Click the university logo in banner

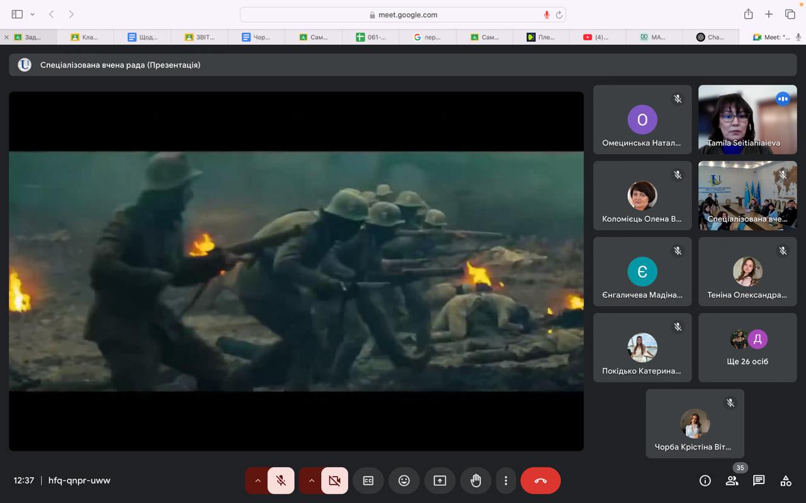pyautogui.click(x=25, y=65)
